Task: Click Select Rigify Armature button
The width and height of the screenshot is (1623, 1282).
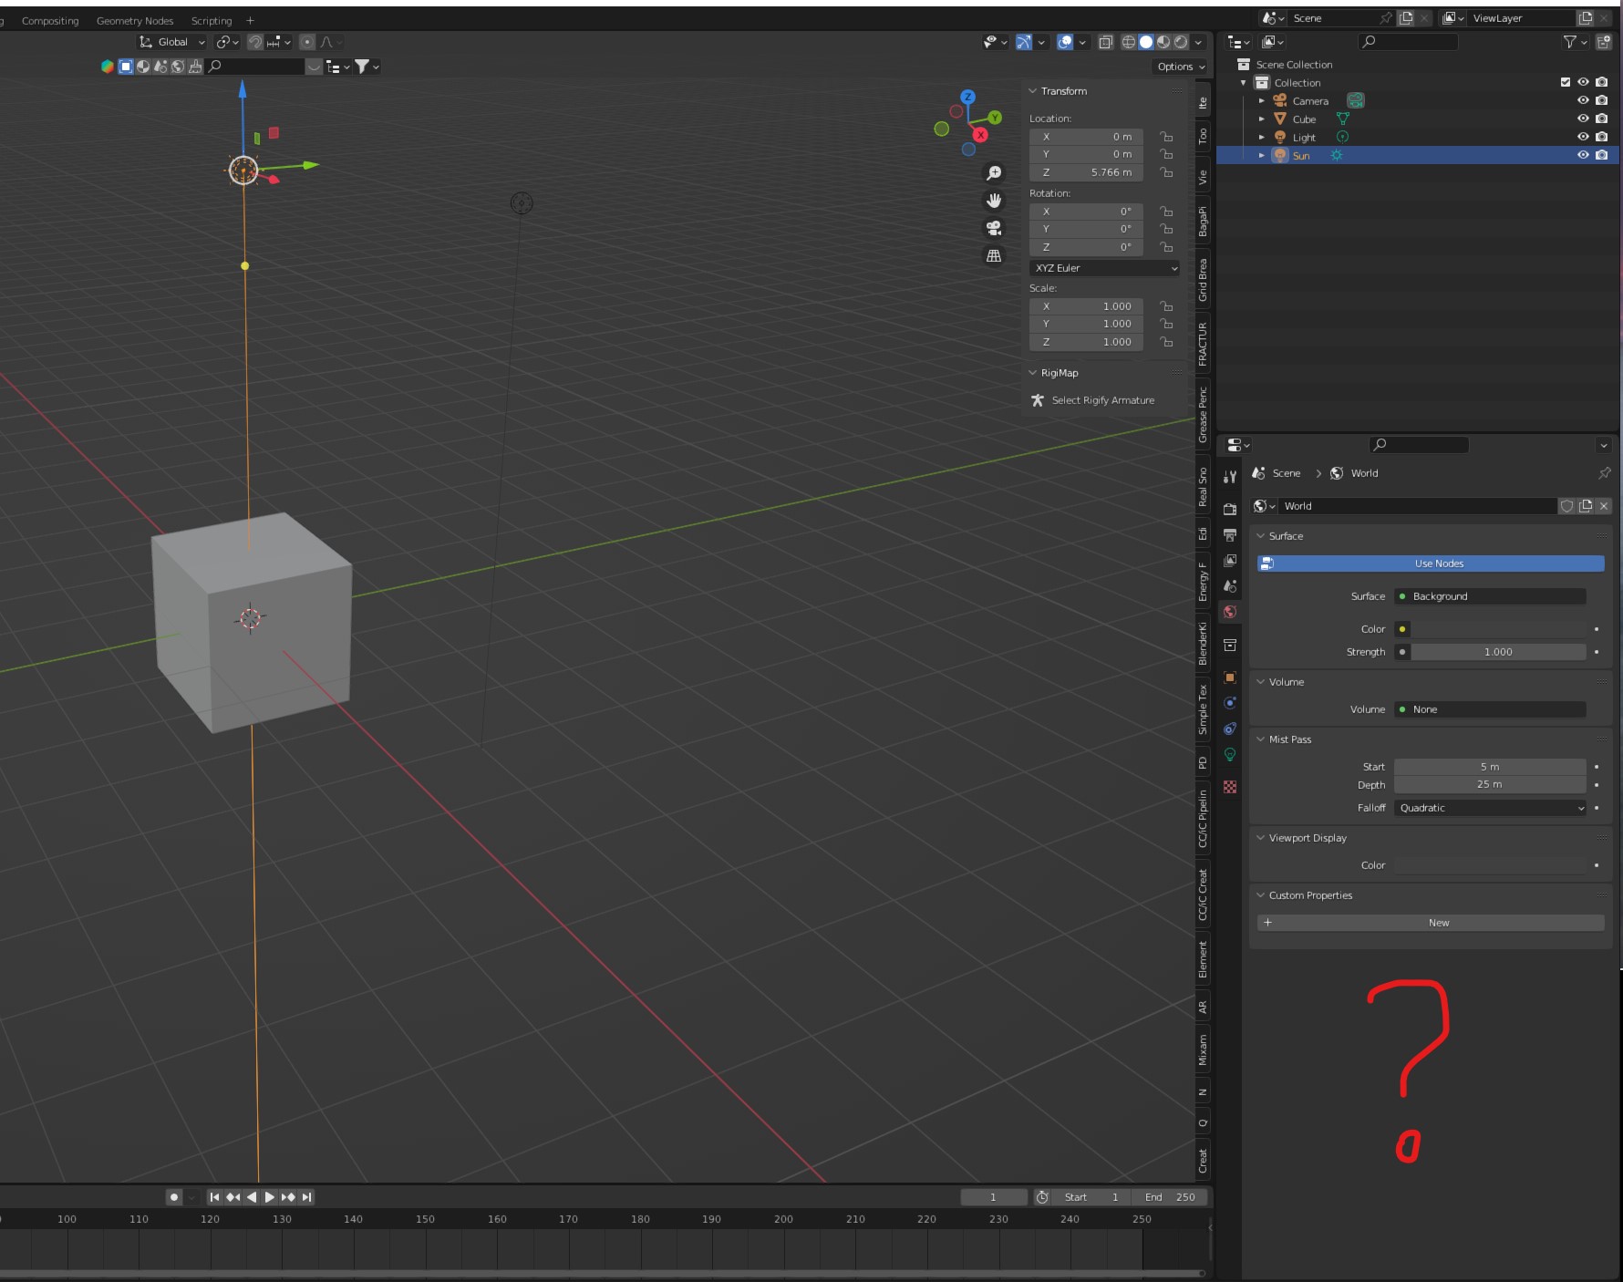Action: [x=1092, y=400]
